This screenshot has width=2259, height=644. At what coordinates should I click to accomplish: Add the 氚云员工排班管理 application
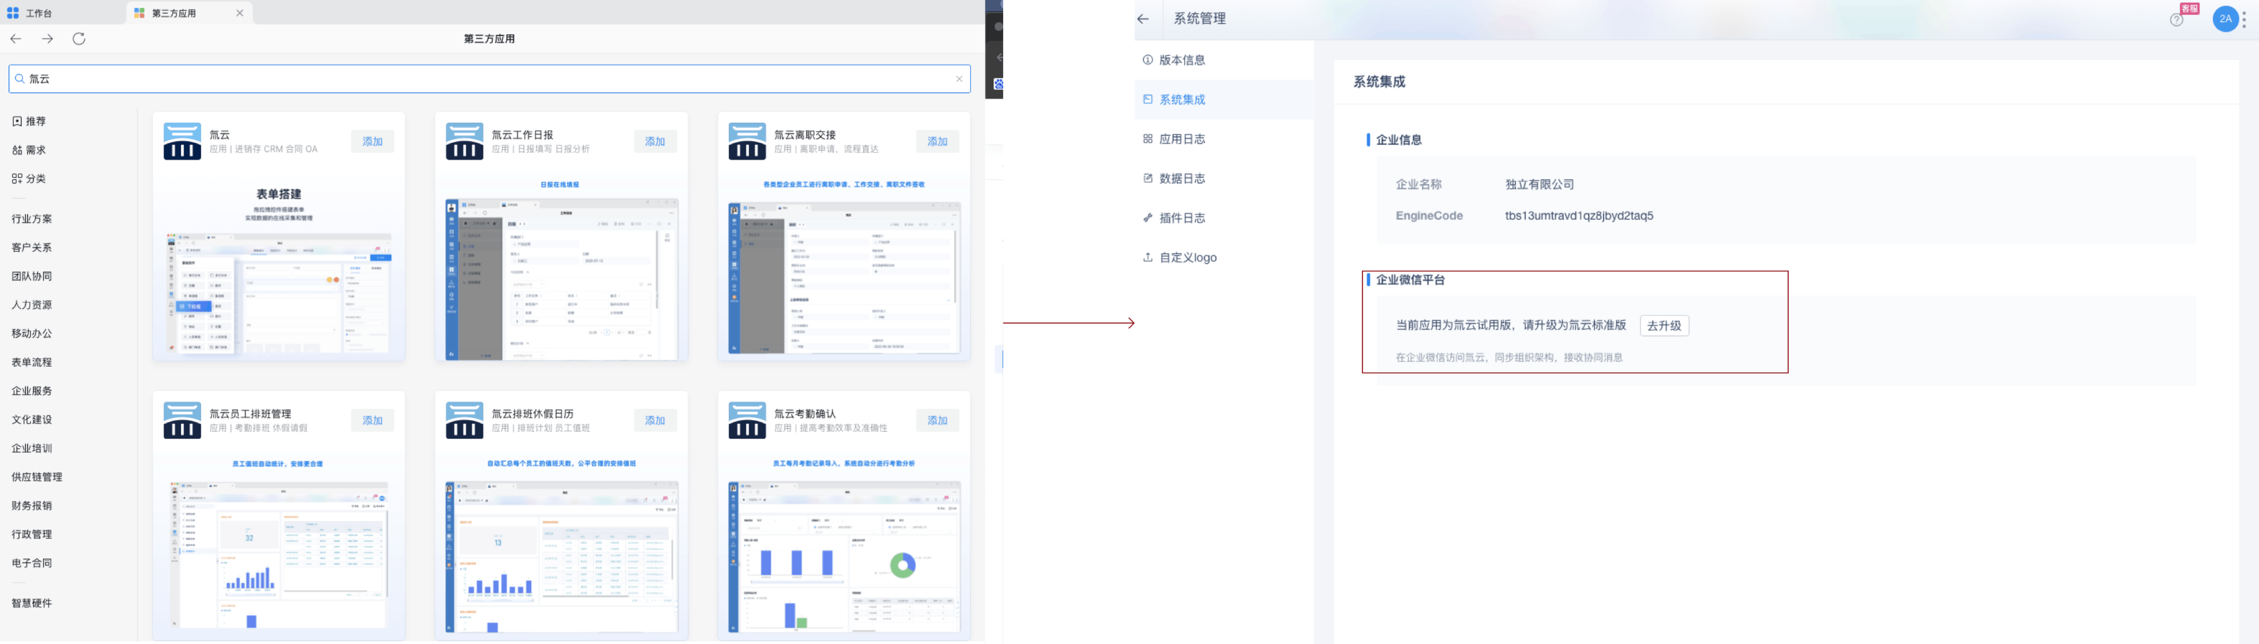point(373,420)
